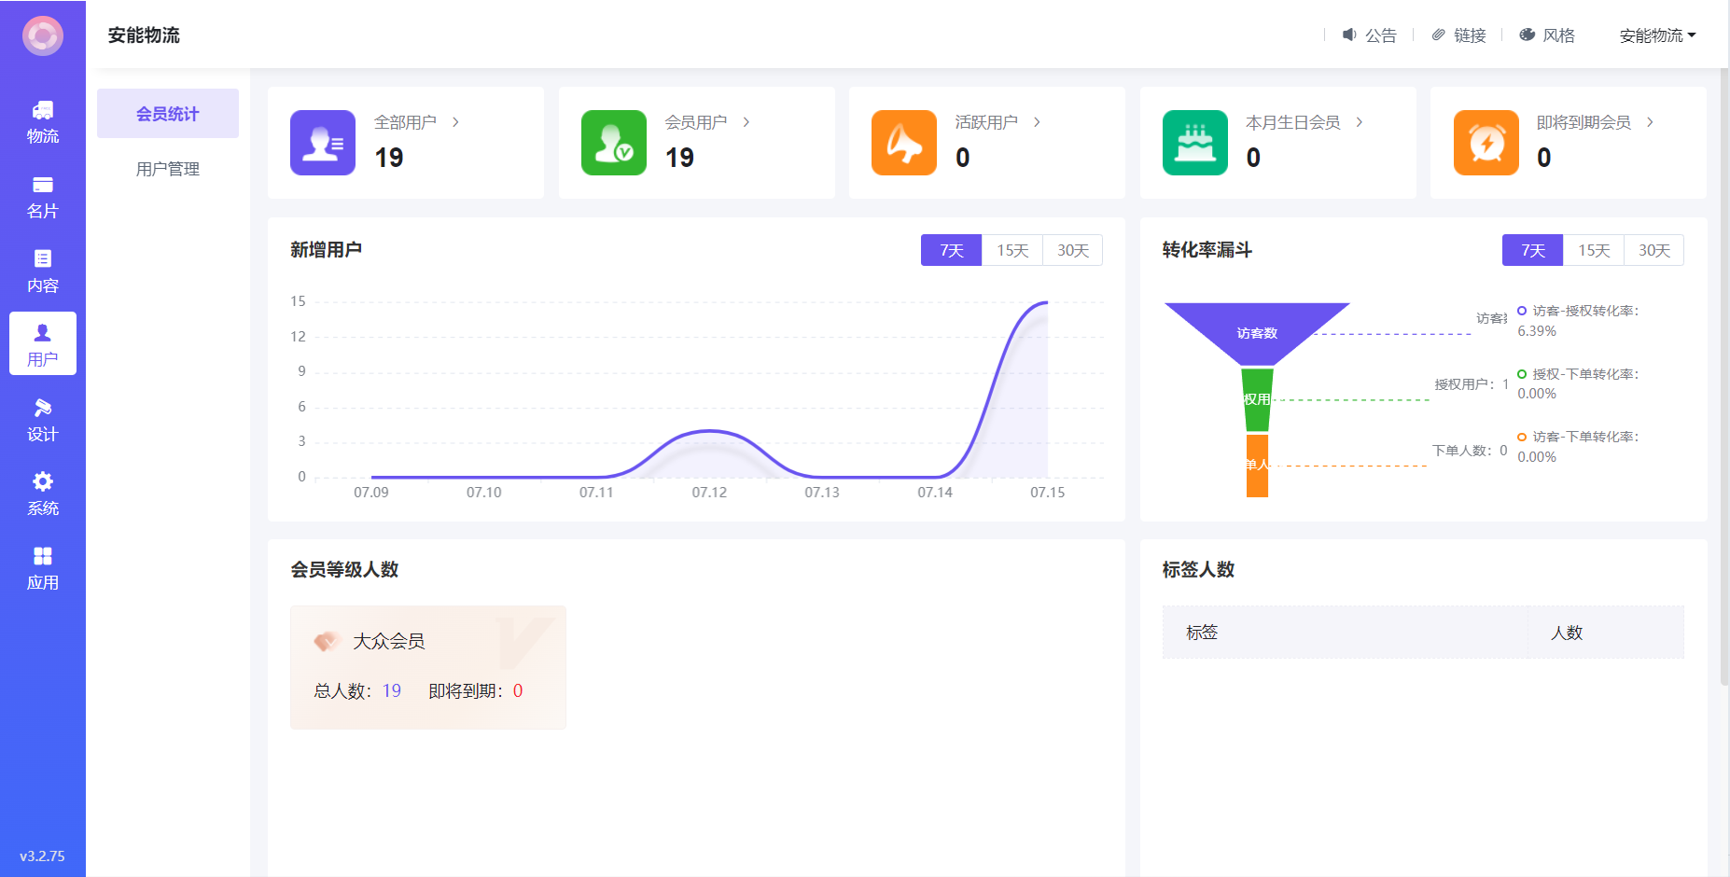Viewport: 1730px width, 877px height.
Task: Select 会员统计 menu item
Action: click(x=168, y=114)
